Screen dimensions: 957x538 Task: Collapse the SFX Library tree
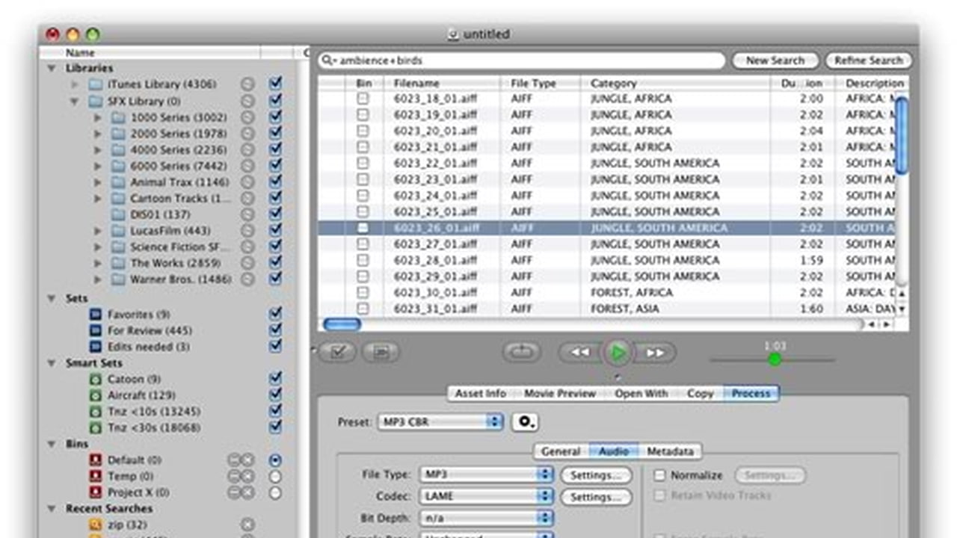coord(75,101)
